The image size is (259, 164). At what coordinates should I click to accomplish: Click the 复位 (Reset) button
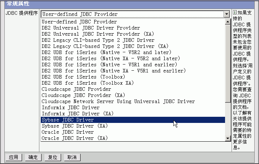point(52,157)
